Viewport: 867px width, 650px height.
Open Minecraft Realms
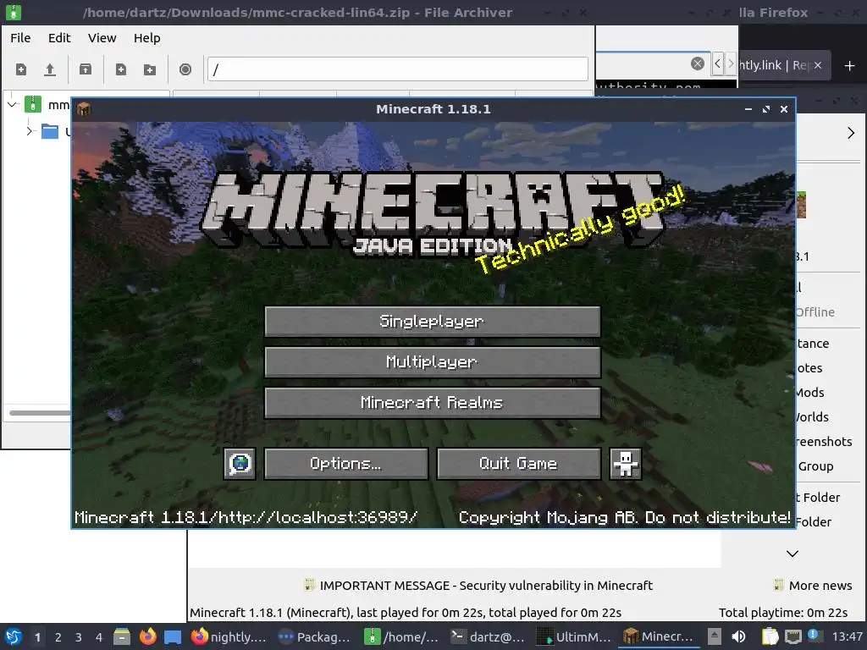pos(433,402)
